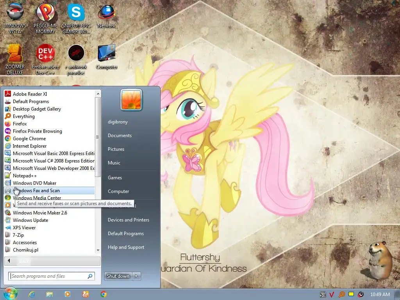Select the Embarcadero Dev-C++ desktop icon
The image size is (400, 300).
[45, 59]
